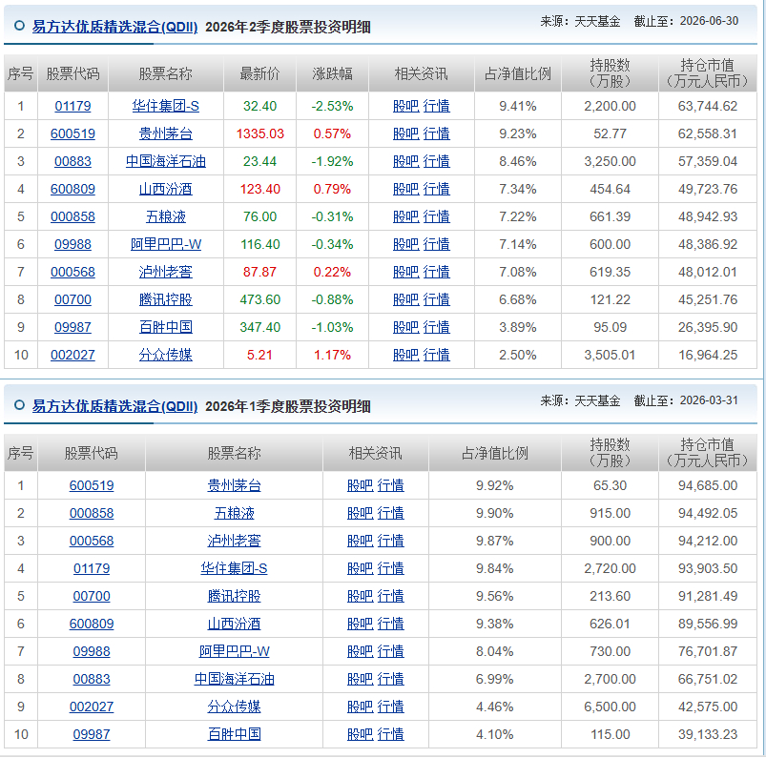Open 分众传媒 name link in 1季度 table

point(234,707)
